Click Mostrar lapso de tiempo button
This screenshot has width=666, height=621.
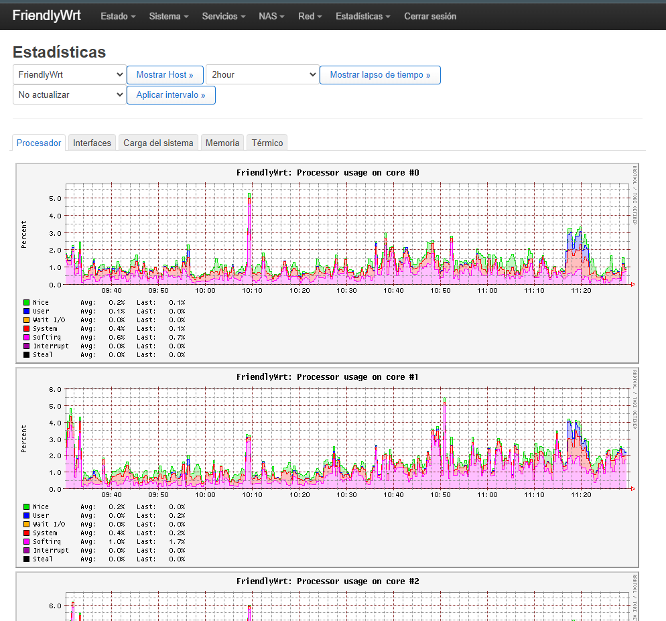380,75
